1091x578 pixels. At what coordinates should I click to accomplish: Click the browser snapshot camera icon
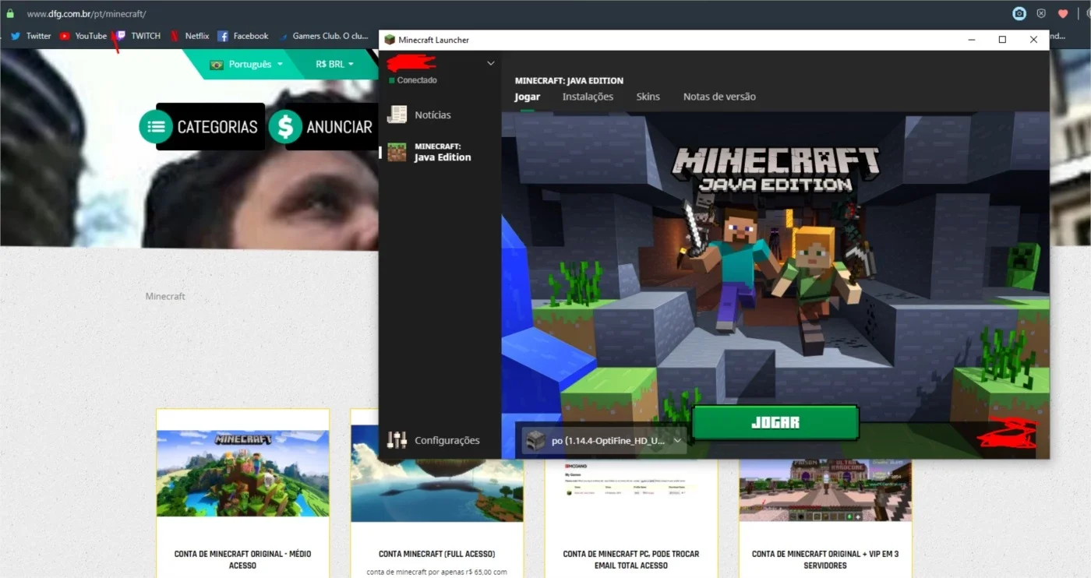coord(1019,13)
